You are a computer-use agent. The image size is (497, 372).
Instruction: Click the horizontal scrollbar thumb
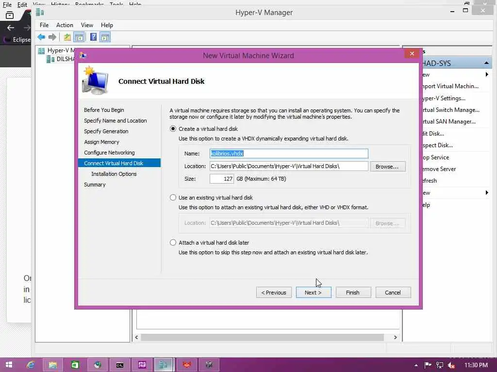pos(262,337)
